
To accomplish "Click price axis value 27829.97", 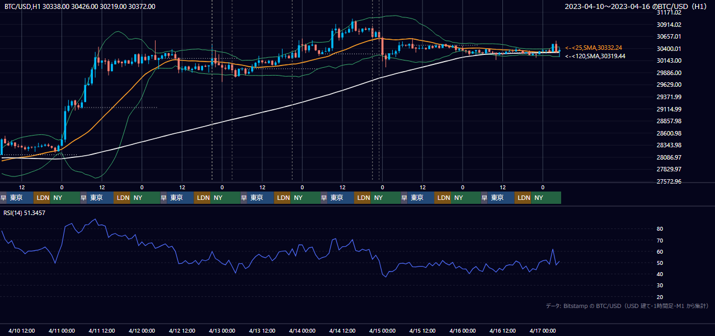I will pos(669,169).
